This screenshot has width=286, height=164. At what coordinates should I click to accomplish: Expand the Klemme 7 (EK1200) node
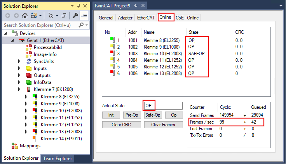coord(19,89)
